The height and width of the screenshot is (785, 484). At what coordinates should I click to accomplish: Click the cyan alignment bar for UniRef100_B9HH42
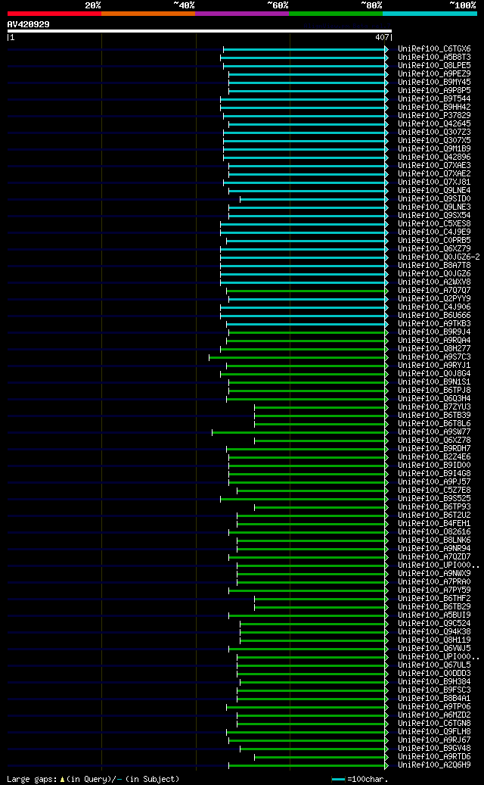(x=304, y=107)
